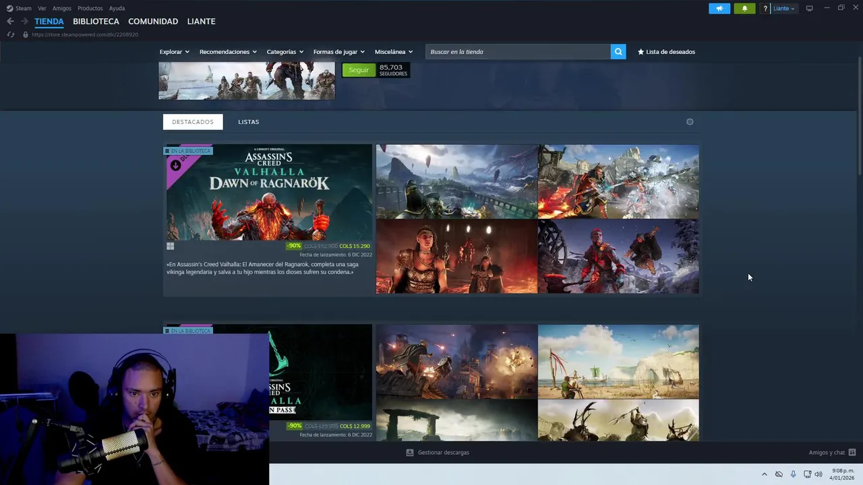Viewport: 863px width, 485px height.
Task: Open the woman in red hall screenshot
Action: tap(456, 257)
